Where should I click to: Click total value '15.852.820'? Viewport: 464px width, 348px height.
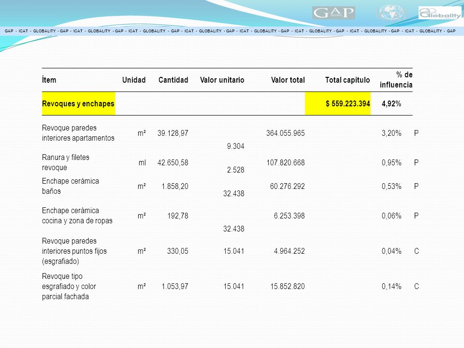287,287
